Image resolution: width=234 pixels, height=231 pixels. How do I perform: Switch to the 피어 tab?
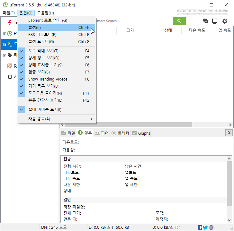pyautogui.click(x=102, y=133)
